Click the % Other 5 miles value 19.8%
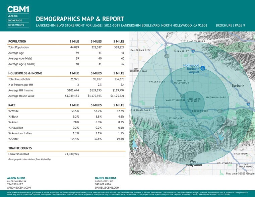Viewport: 255px width, 197px height. coord(121,139)
